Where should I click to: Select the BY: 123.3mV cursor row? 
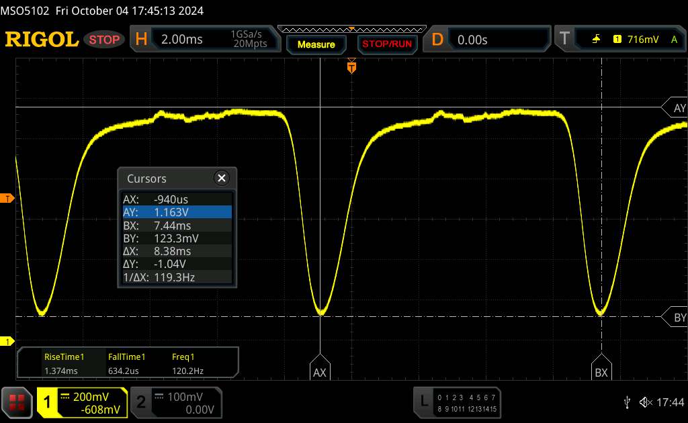click(177, 238)
